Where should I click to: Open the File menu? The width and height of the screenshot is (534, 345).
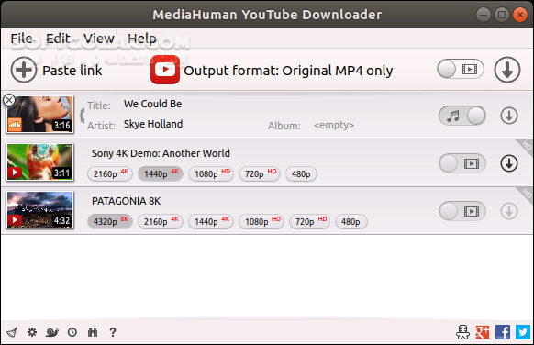[21, 39]
